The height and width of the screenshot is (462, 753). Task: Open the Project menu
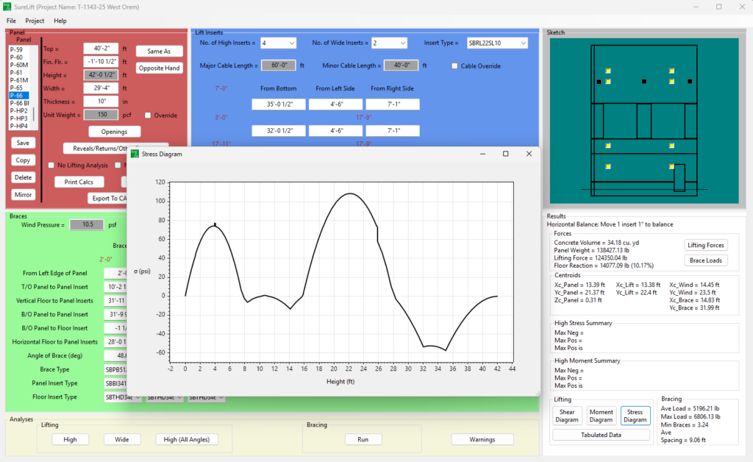click(x=35, y=21)
